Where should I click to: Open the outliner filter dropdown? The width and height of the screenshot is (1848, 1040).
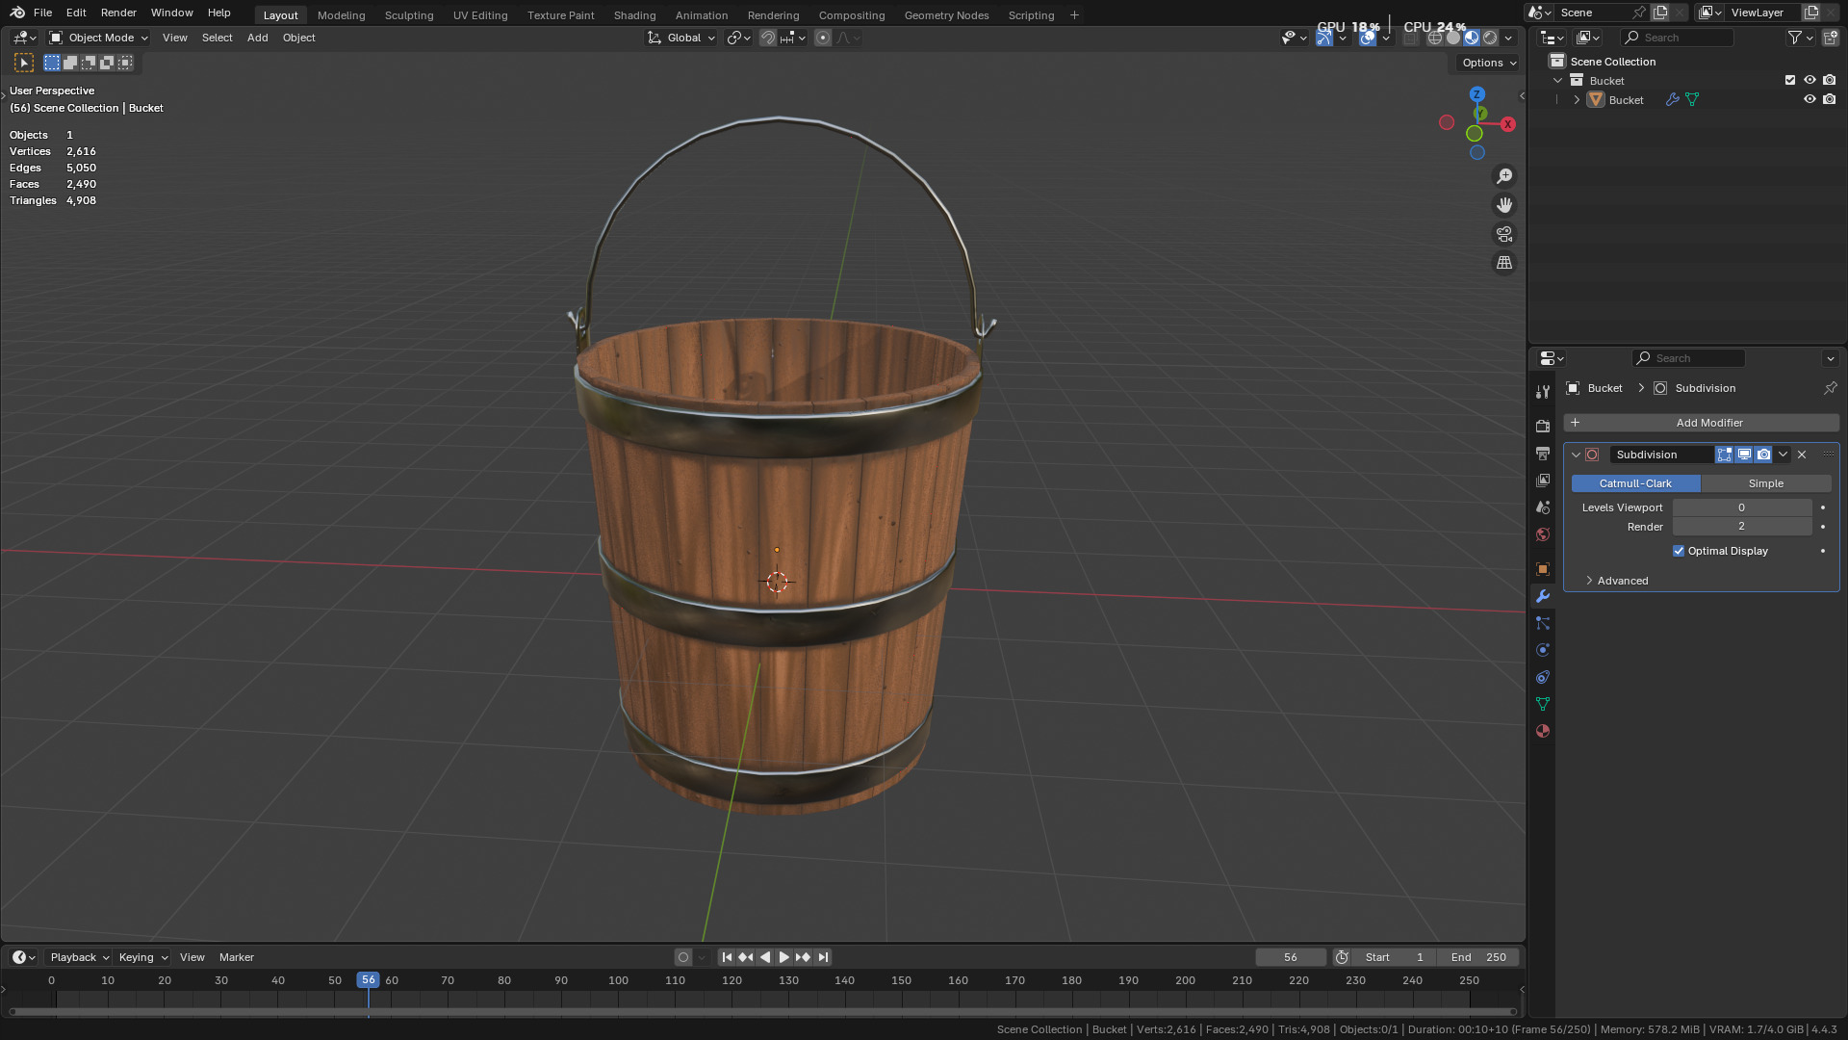click(x=1800, y=38)
